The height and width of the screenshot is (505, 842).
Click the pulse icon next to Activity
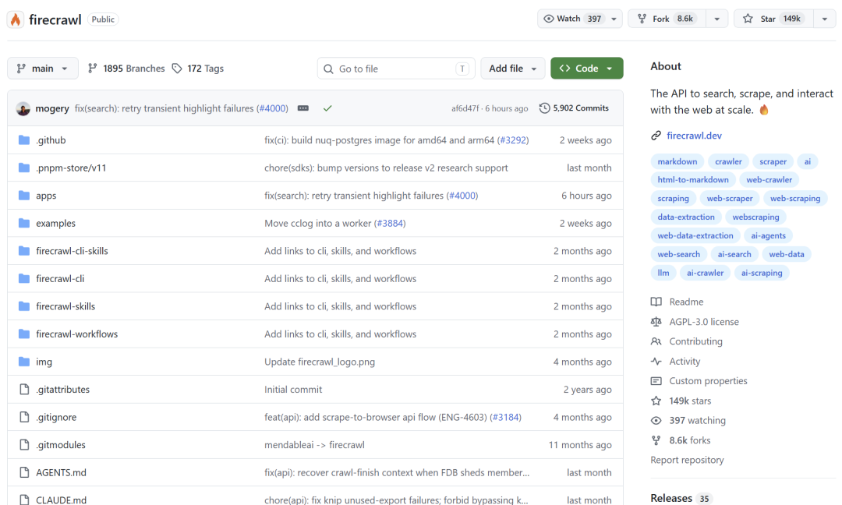(656, 361)
